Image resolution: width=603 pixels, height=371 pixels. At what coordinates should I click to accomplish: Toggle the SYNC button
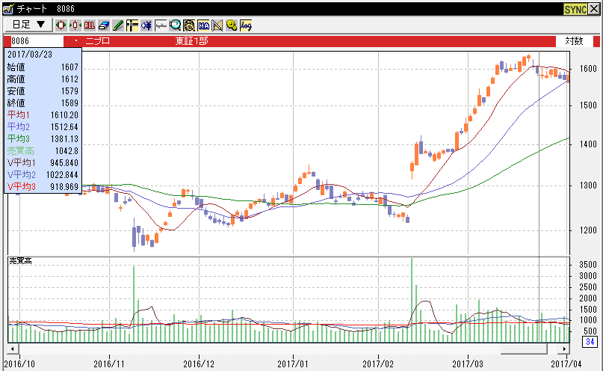(x=575, y=9)
